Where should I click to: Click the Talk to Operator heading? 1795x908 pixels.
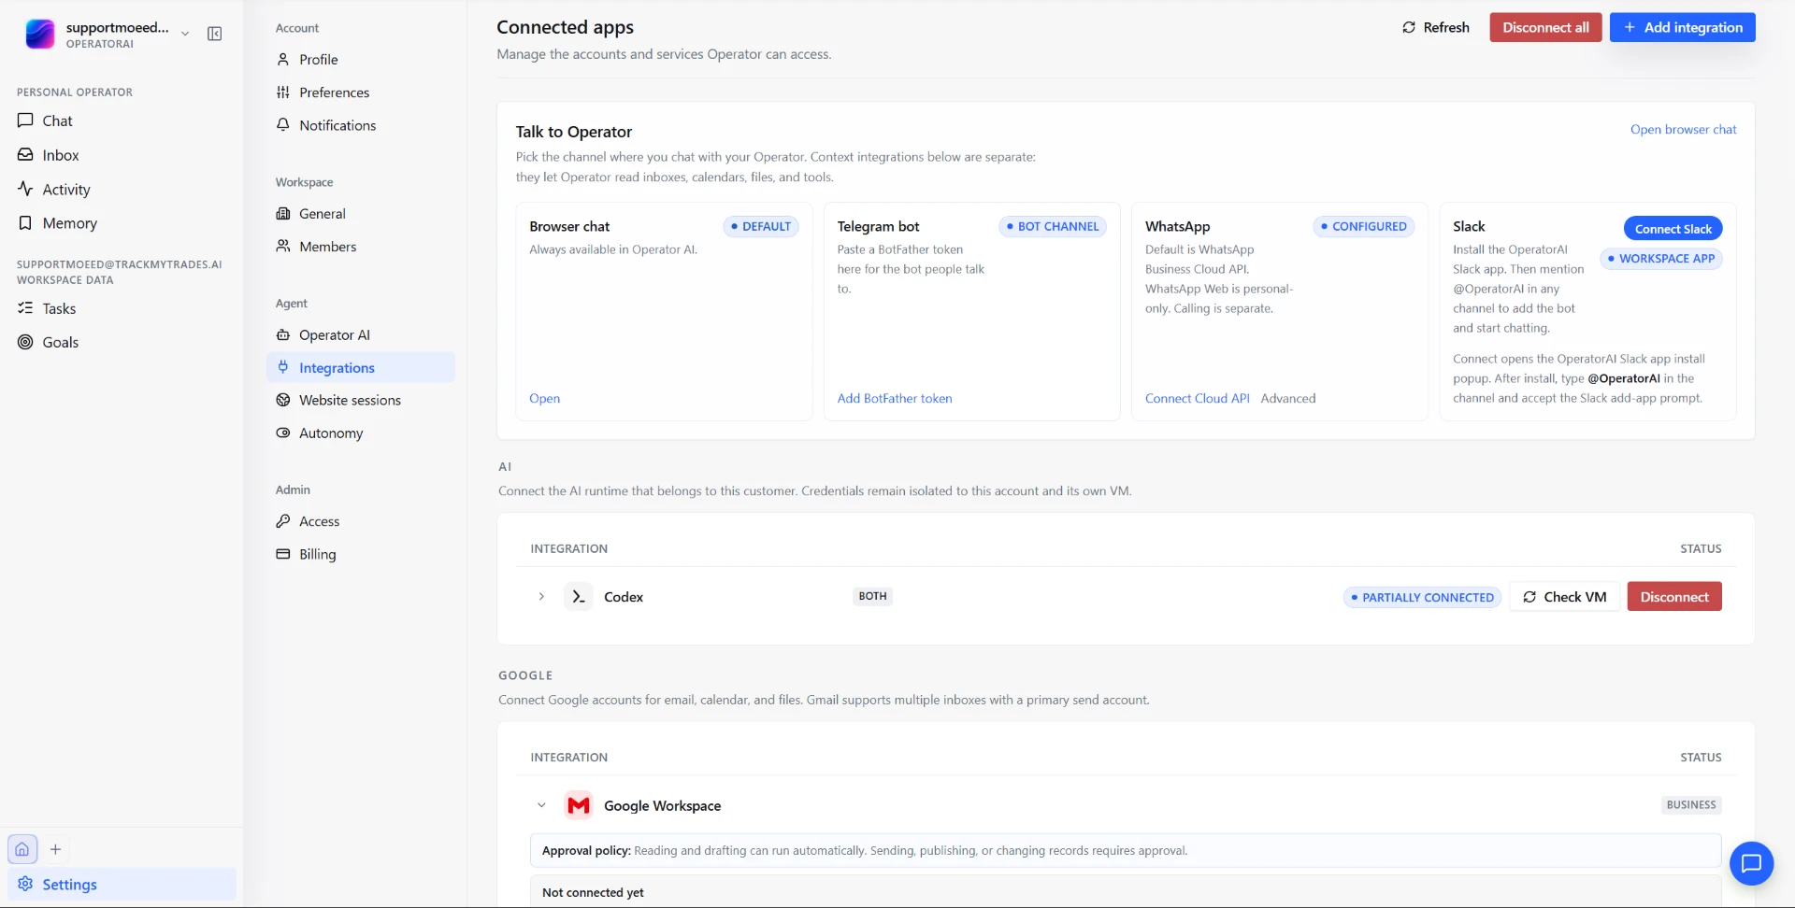[574, 132]
